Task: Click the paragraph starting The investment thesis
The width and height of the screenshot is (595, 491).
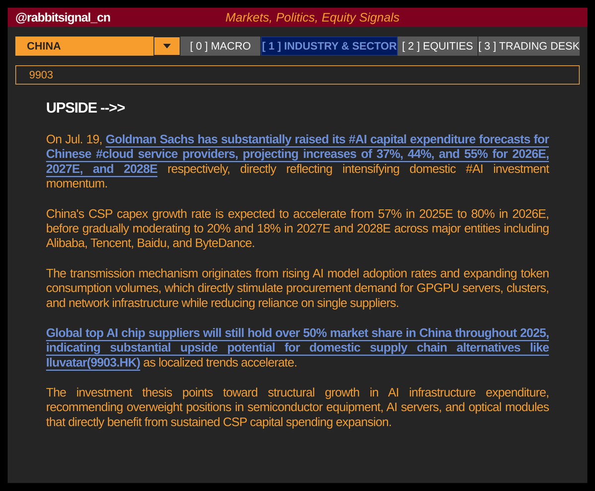Action: coord(298,407)
